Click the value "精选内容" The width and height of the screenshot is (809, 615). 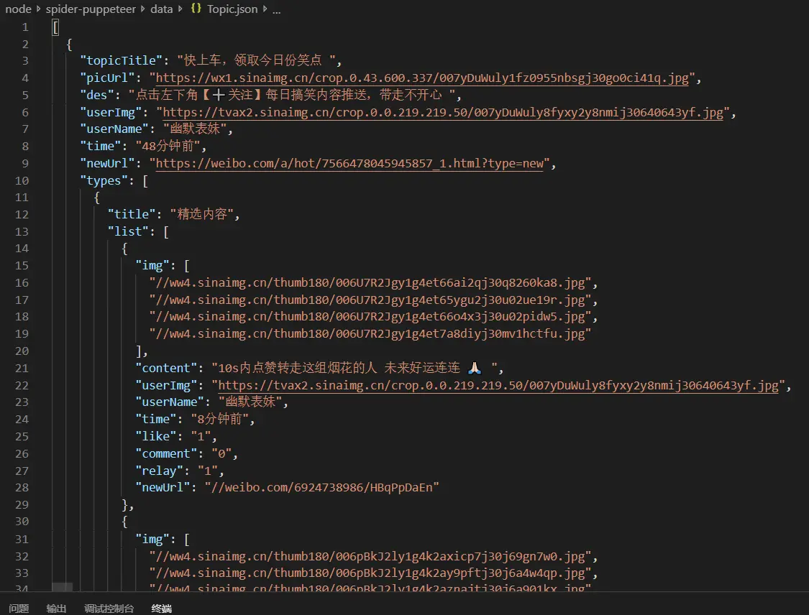pos(202,214)
